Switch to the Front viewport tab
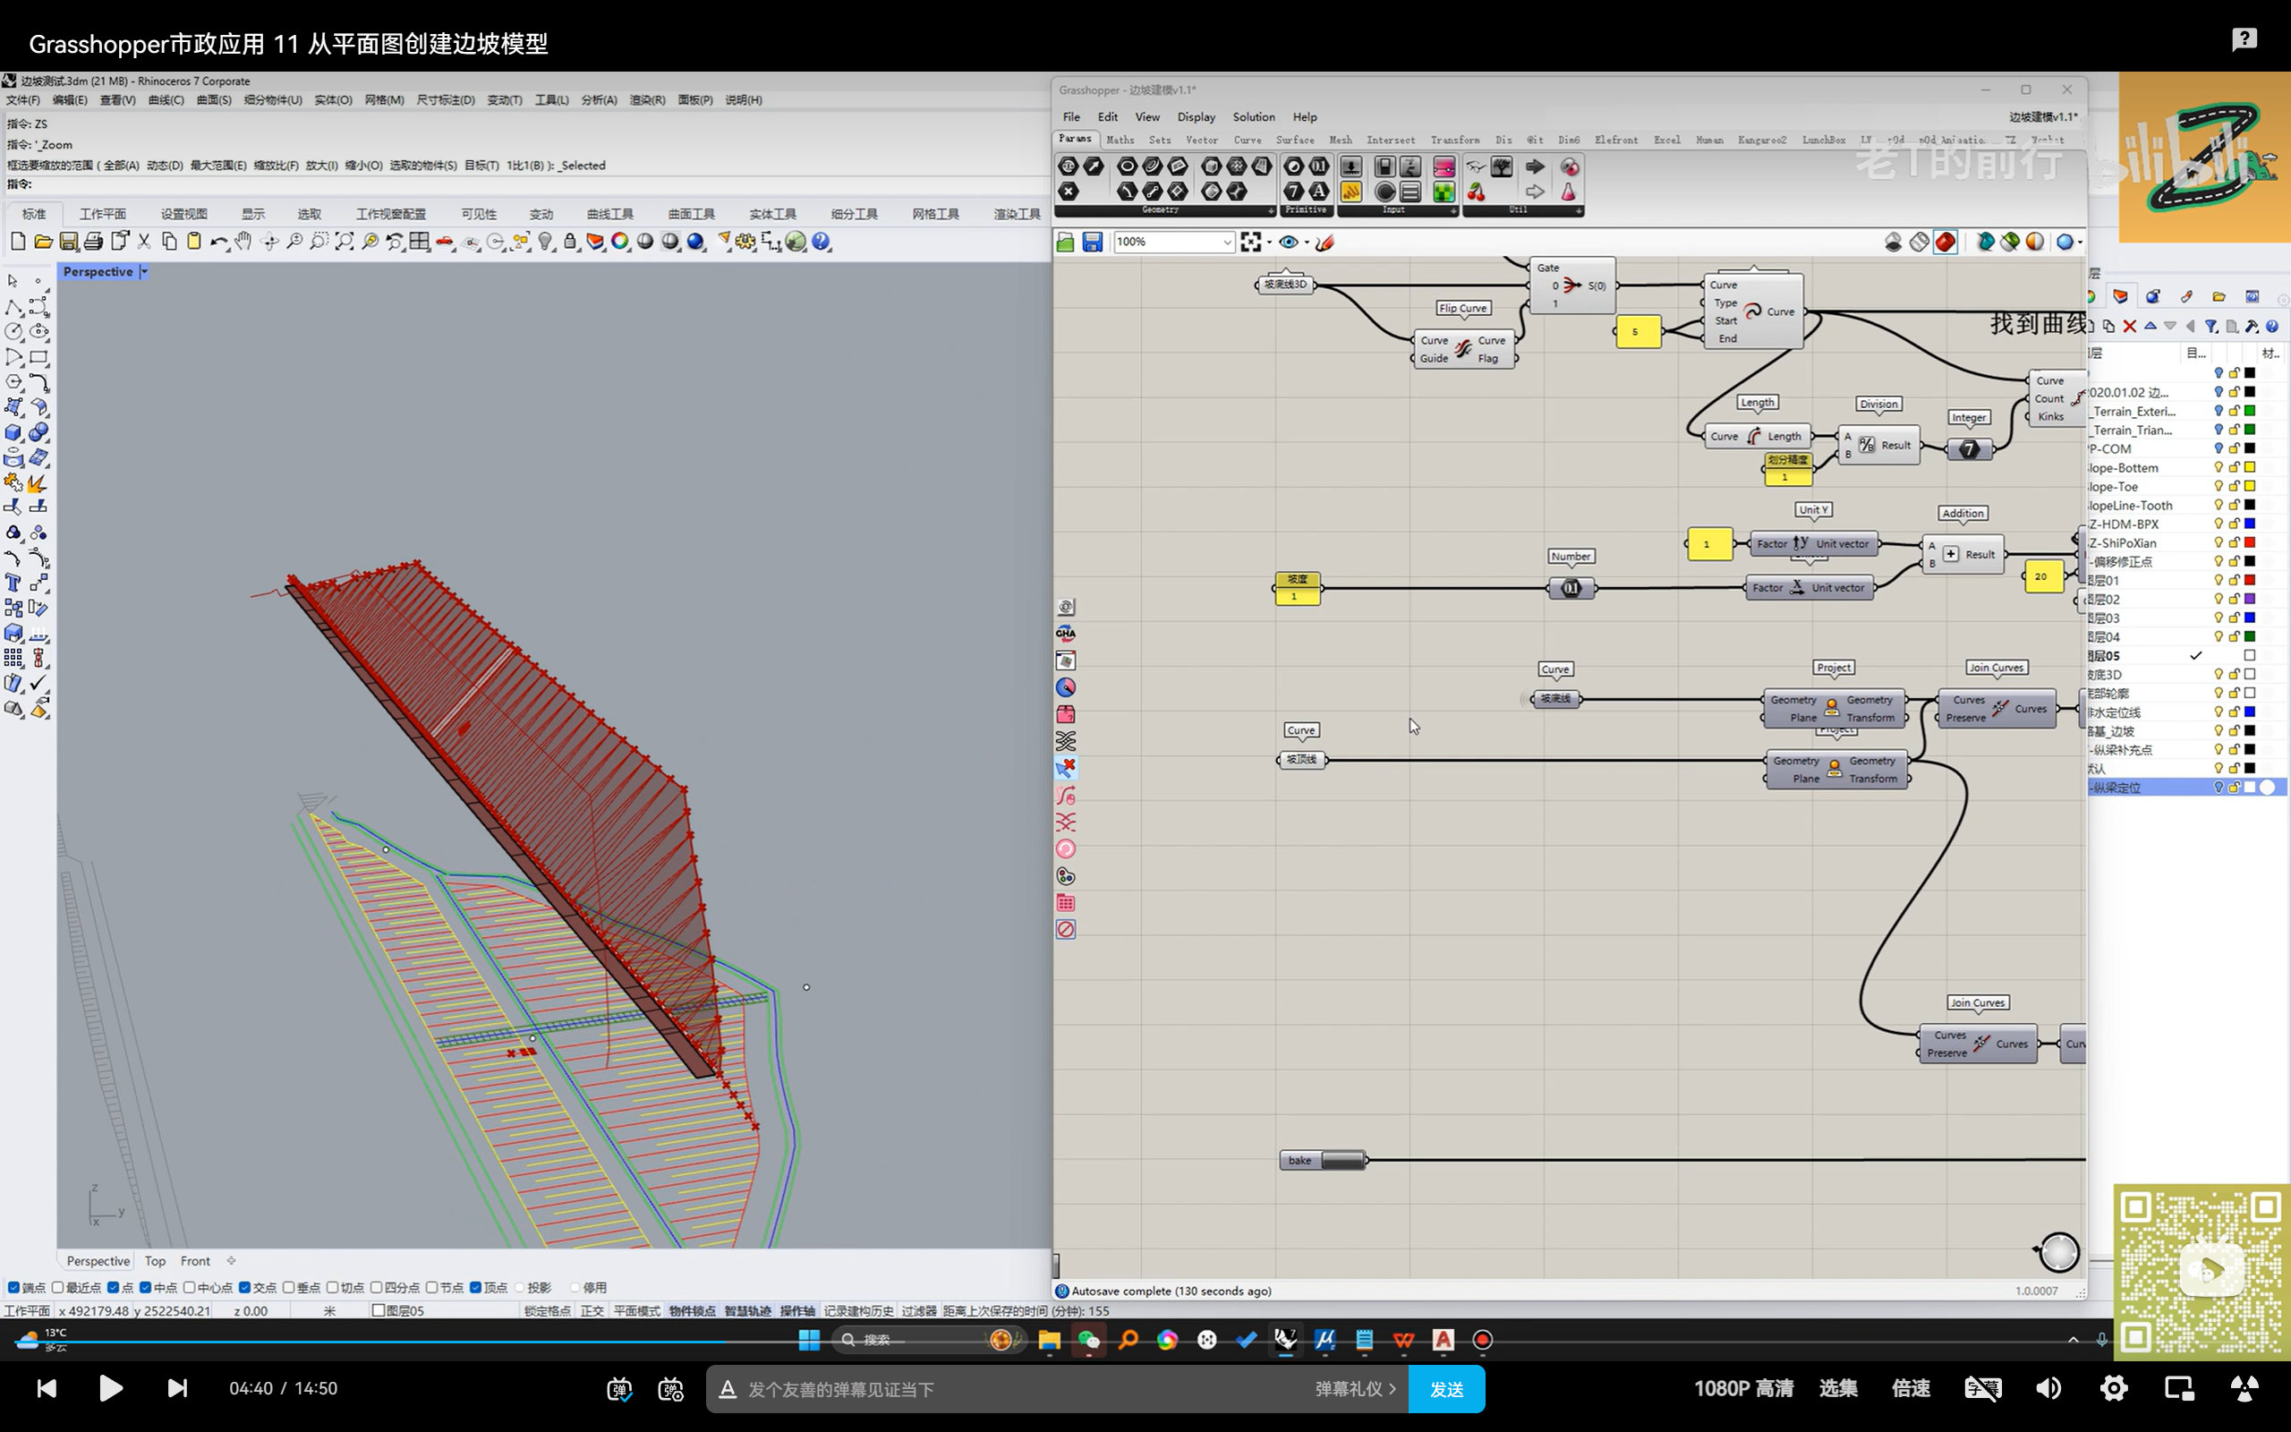Image resolution: width=2291 pixels, height=1432 pixels. point(195,1260)
